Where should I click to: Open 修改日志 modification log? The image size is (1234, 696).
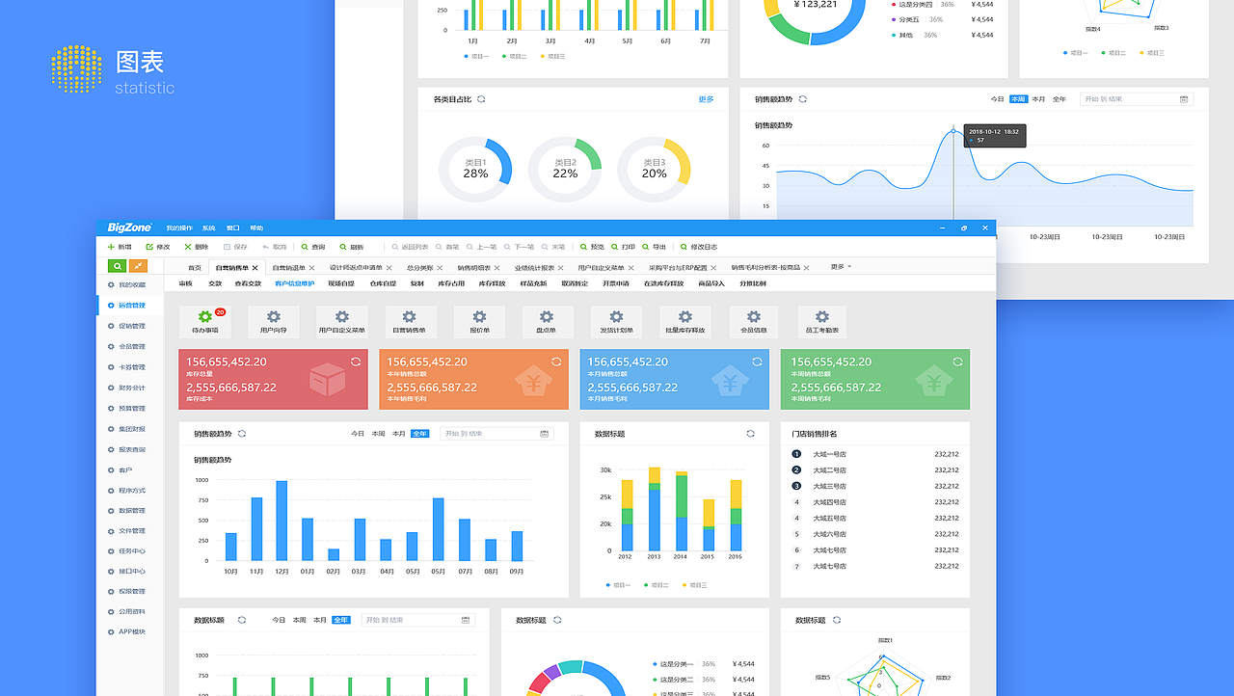(x=699, y=247)
